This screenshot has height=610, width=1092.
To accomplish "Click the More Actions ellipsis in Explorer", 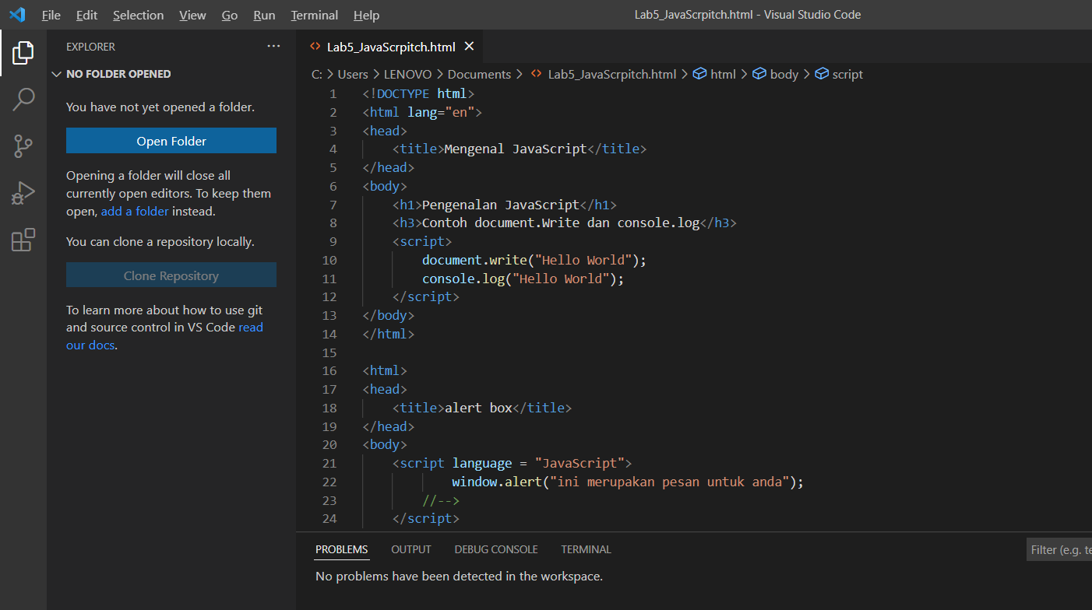I will coord(273,47).
